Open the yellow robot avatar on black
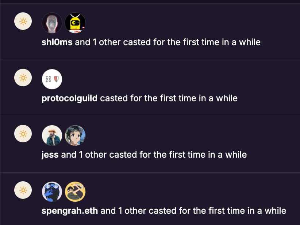Image resolution: width=300 pixels, height=225 pixels. [x=75, y=23]
